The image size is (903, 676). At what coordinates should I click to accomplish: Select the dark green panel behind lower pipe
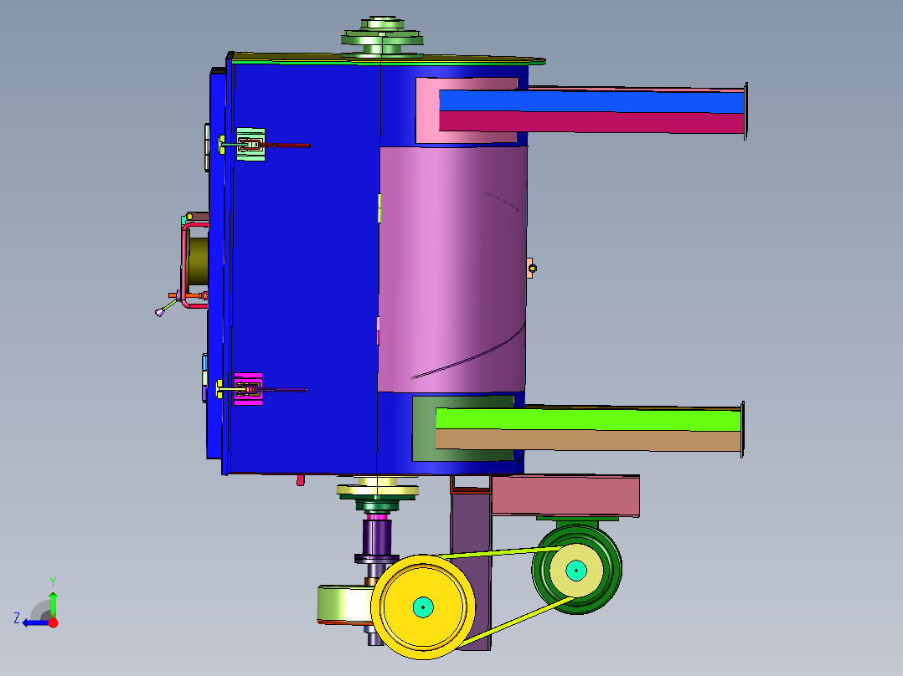pos(423,428)
